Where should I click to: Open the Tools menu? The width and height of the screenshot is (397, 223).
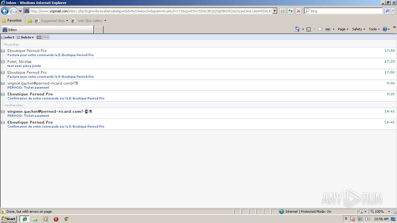pos(374,29)
